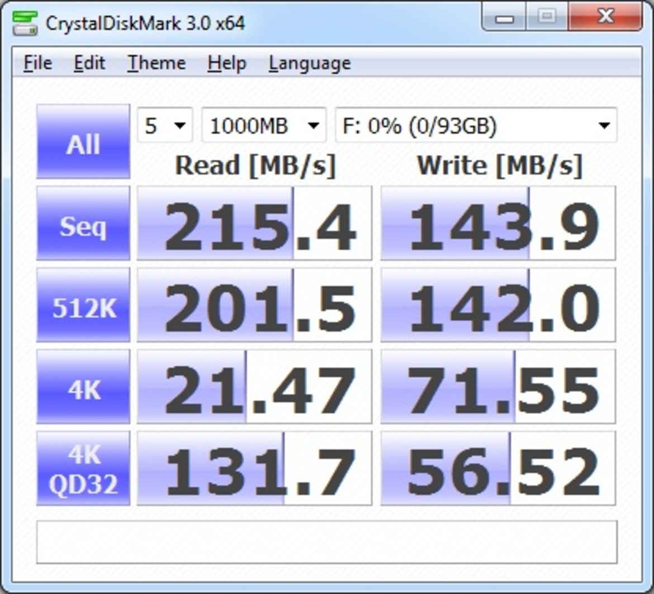
Task: Minimize the CrystalDiskMark window
Action: [x=504, y=17]
